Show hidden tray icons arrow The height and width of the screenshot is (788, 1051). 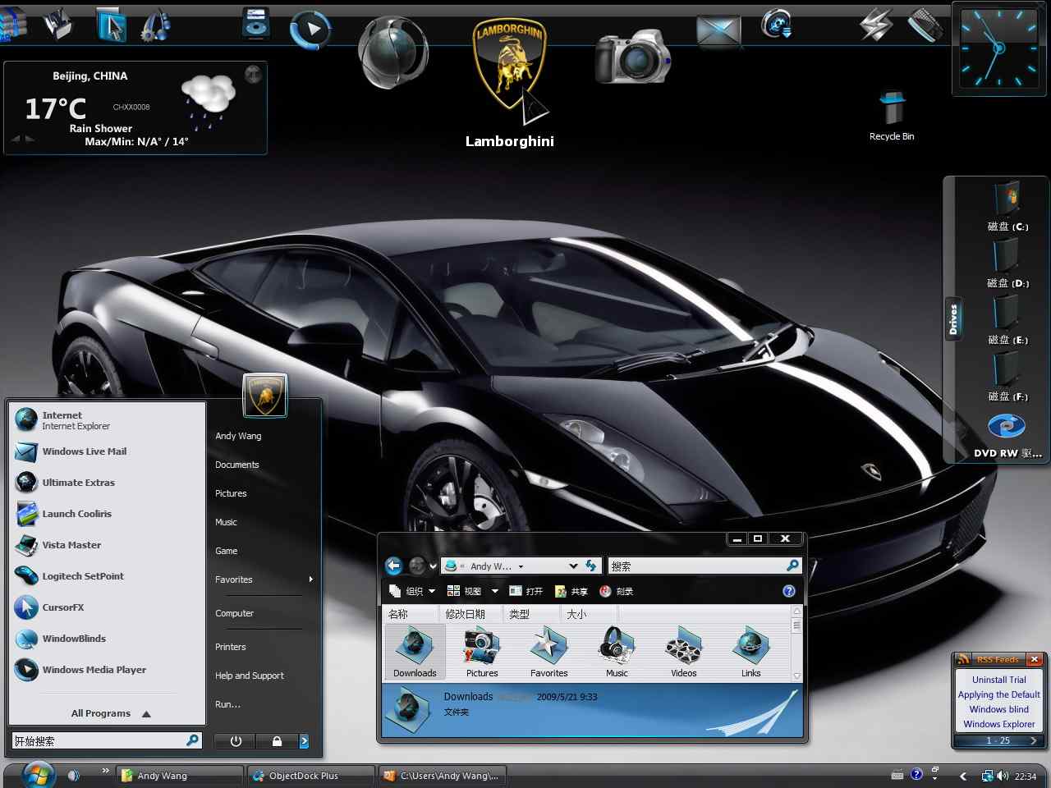point(963,776)
